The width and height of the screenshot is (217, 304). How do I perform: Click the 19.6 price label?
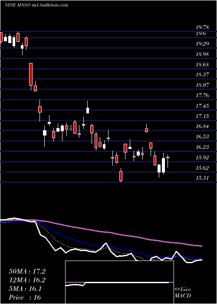coord(201,33)
